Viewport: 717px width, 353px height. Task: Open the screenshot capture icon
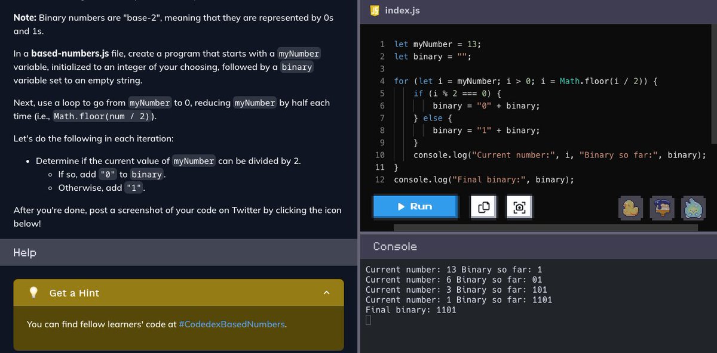(x=519, y=207)
